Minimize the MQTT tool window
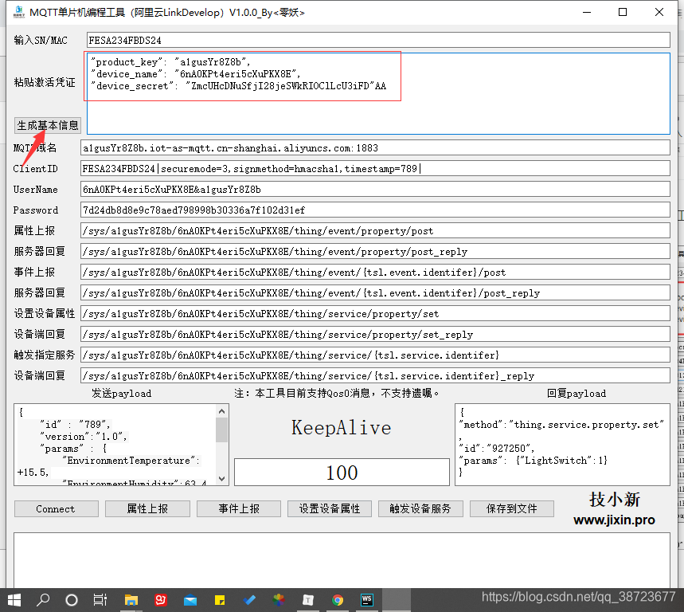 [x=587, y=12]
